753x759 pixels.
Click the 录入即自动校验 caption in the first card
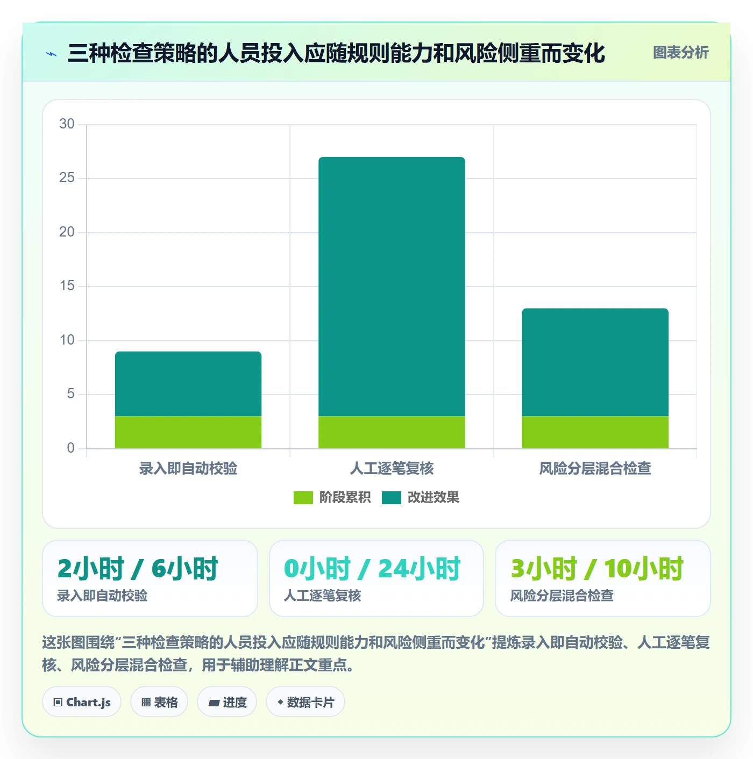[x=102, y=596]
